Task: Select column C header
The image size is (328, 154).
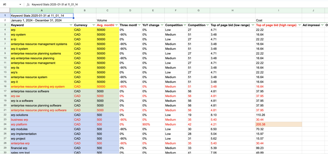Action: click(x=107, y=11)
